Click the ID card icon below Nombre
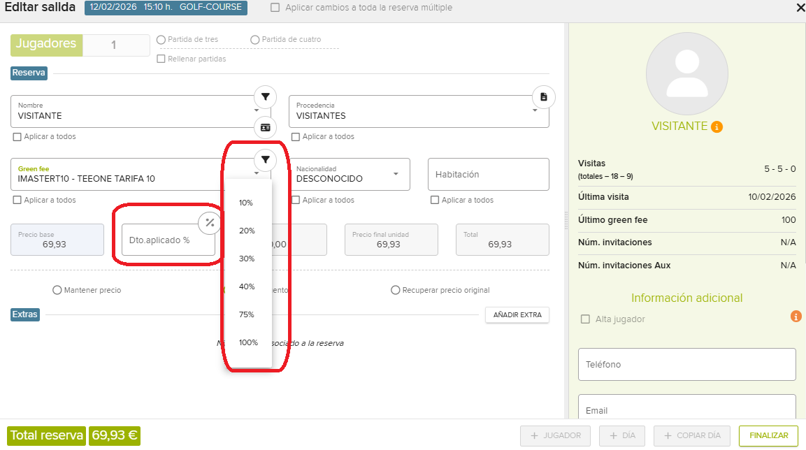The height and width of the screenshot is (450, 806). click(x=265, y=128)
